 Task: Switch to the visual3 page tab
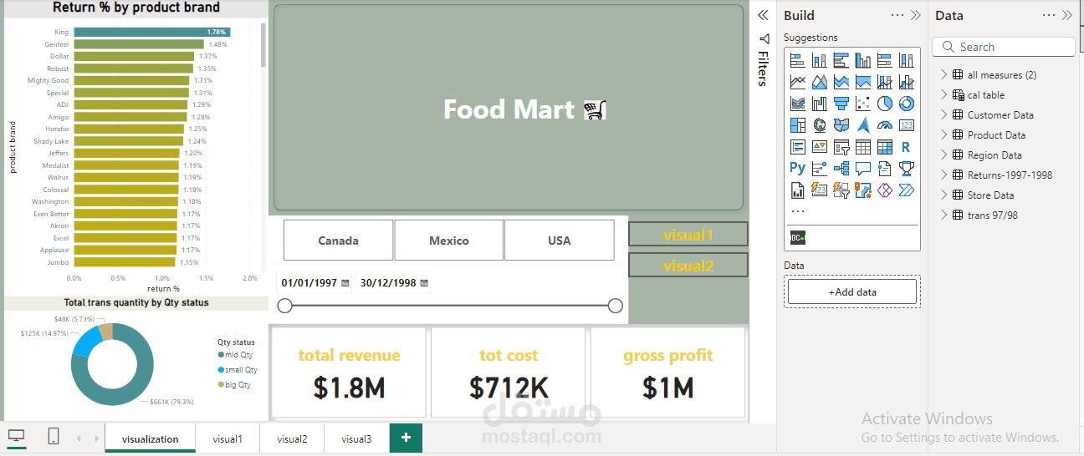[356, 438]
